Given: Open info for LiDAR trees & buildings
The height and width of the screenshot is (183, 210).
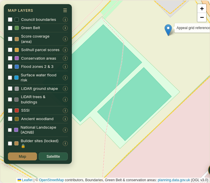Looking at the screenshot, I should pos(65,100).
